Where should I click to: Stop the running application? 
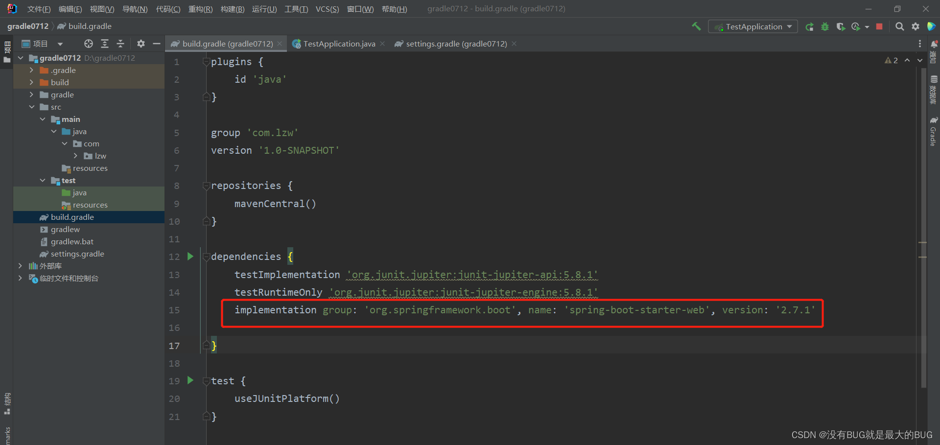pyautogui.click(x=879, y=27)
